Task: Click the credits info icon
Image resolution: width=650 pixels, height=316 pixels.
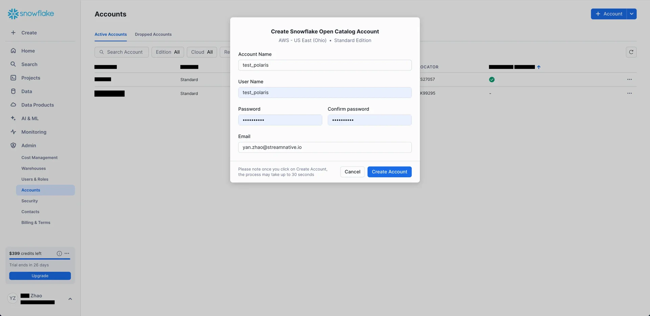Action: tap(59, 253)
